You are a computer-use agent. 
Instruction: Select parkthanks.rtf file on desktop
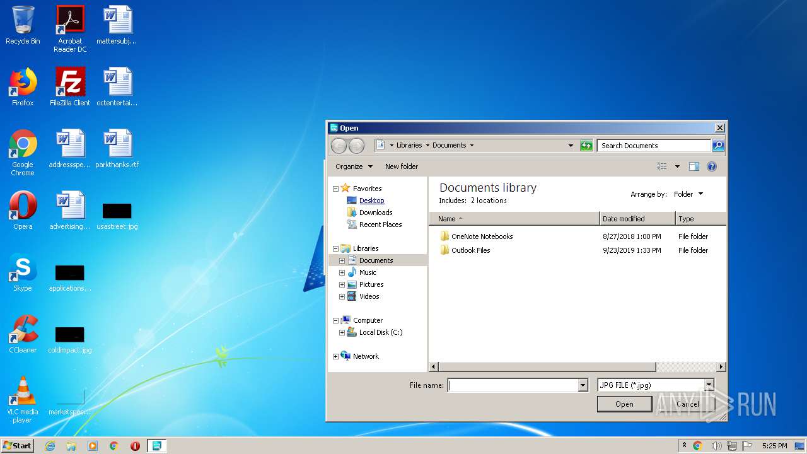pos(117,149)
